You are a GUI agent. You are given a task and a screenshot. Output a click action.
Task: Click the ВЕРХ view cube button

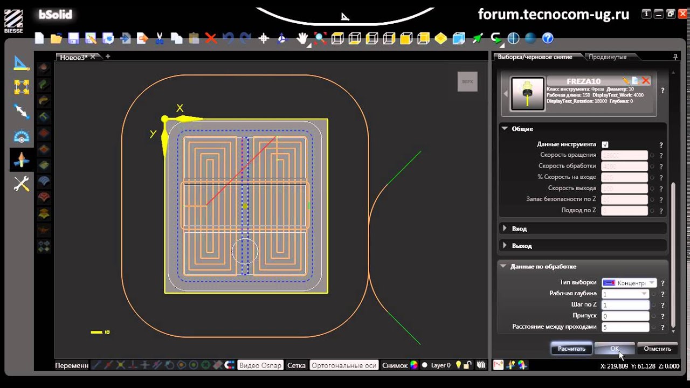click(467, 81)
